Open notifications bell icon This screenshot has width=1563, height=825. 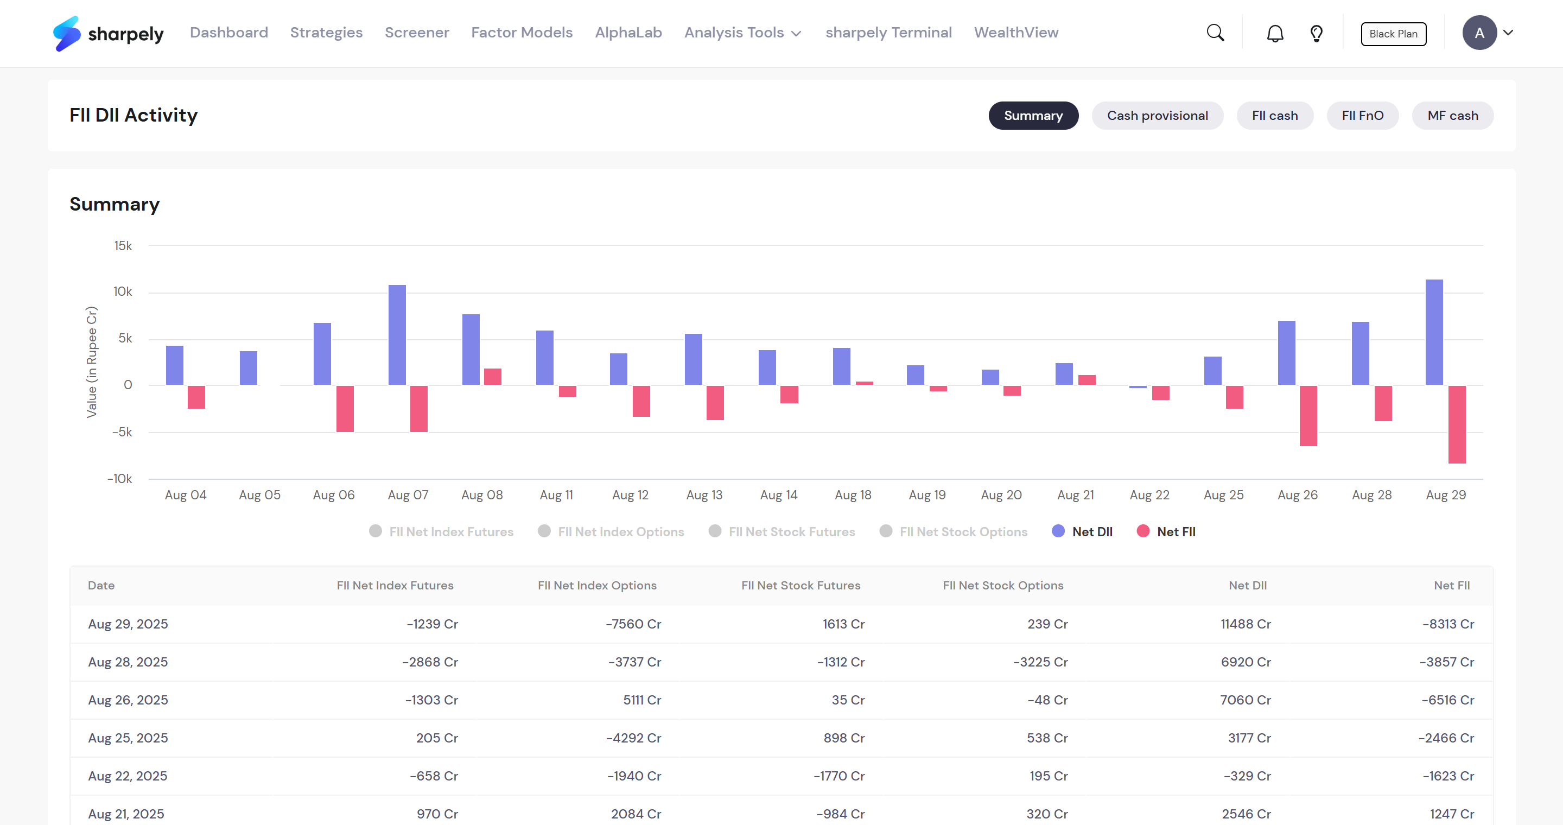1275,33
